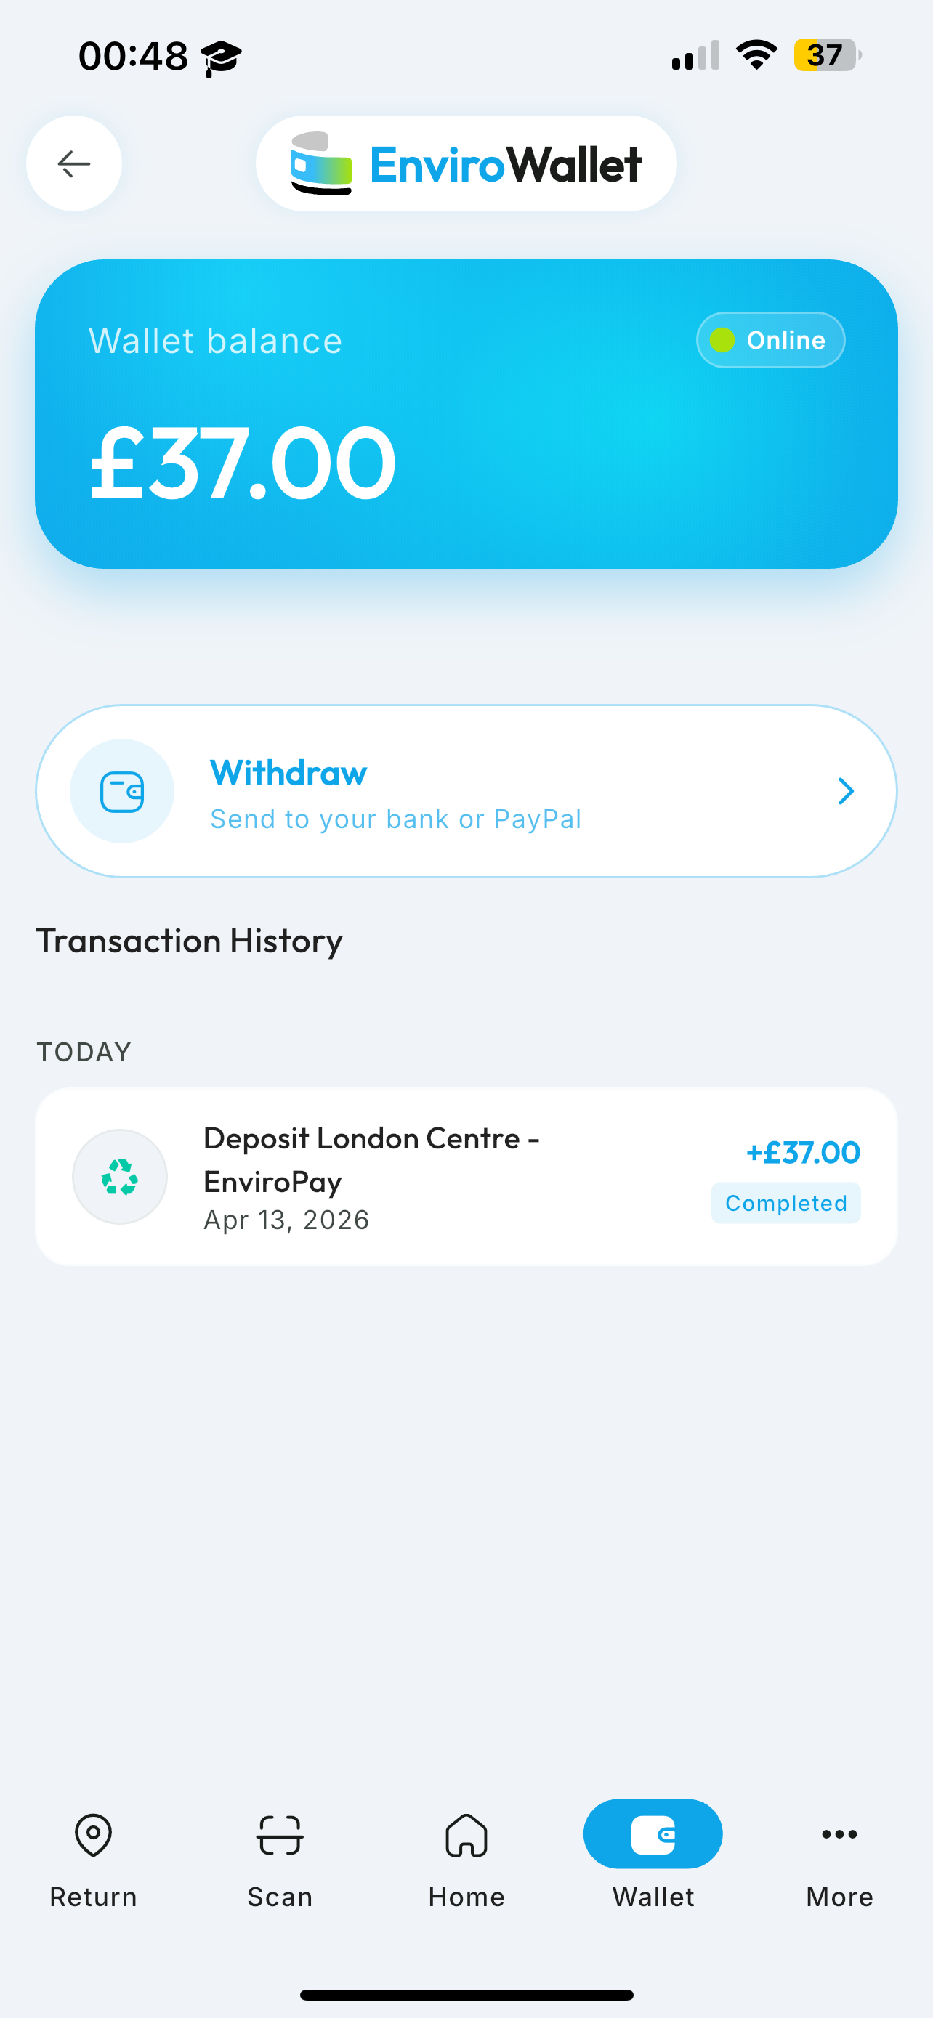The image size is (933, 2018).
Task: Tap the battery level indicator
Action: click(x=825, y=54)
